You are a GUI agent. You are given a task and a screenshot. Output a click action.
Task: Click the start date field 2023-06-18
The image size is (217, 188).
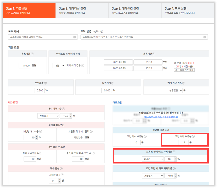118,62
